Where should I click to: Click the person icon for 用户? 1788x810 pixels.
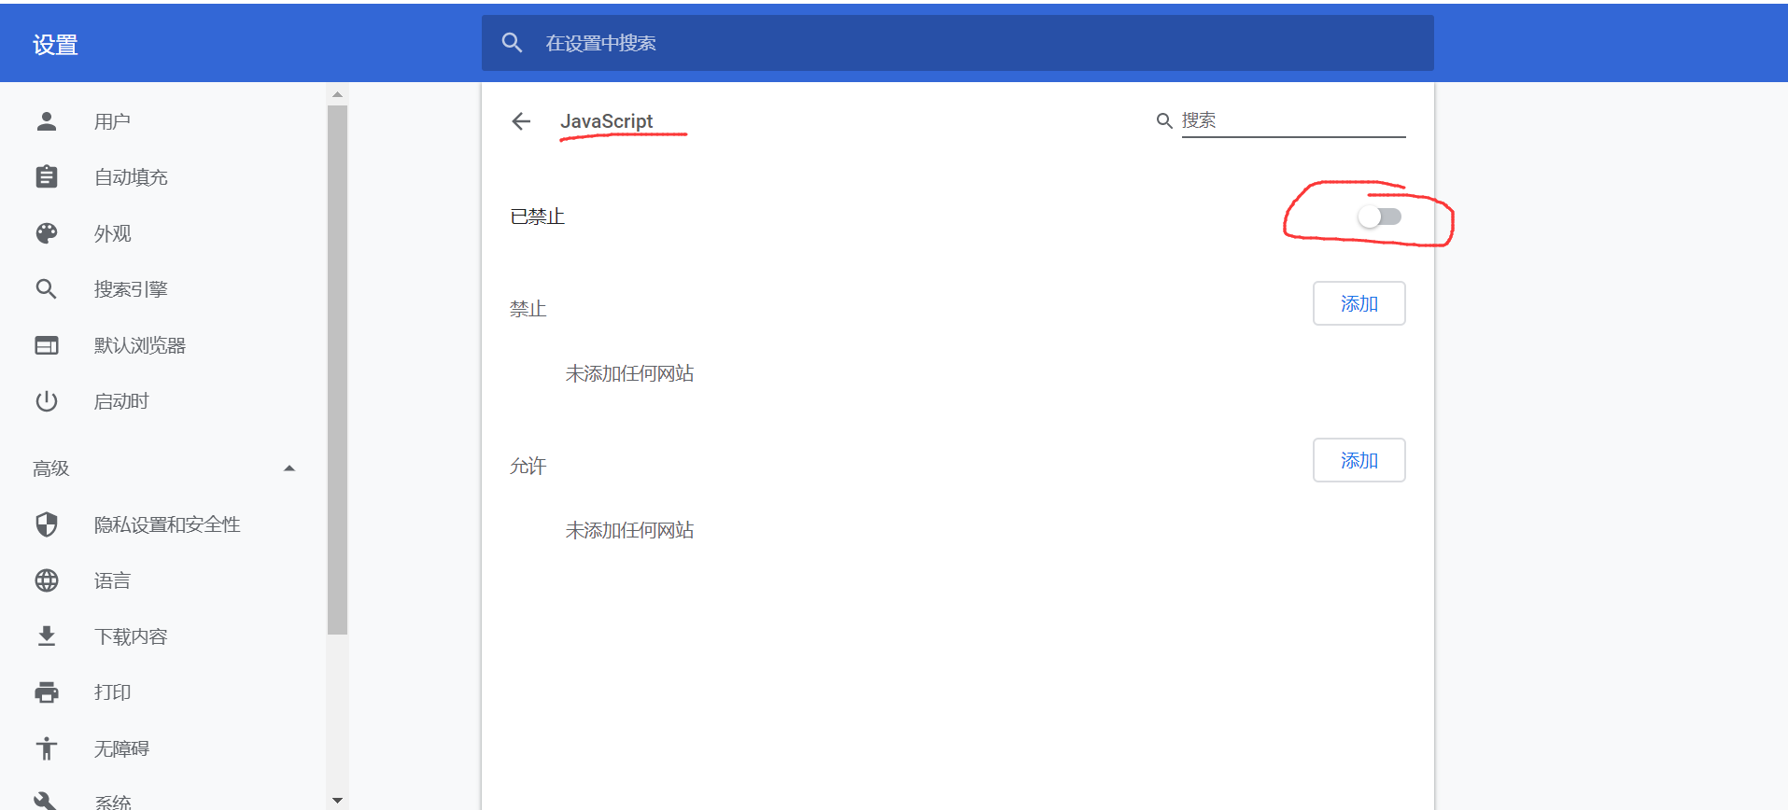pos(47,121)
